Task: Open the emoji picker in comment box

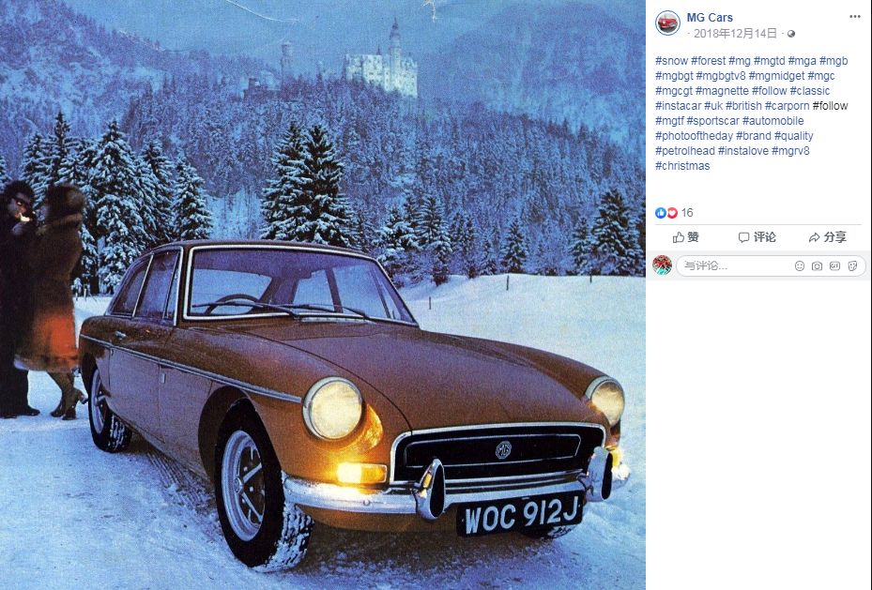Action: 800,266
